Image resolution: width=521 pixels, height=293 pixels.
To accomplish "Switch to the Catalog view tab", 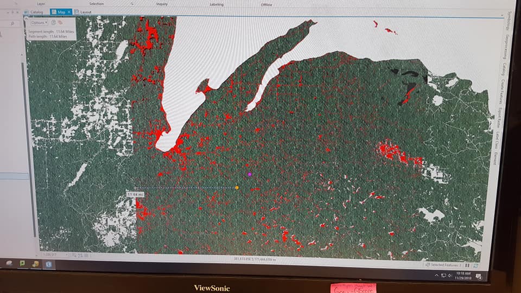I will point(34,12).
